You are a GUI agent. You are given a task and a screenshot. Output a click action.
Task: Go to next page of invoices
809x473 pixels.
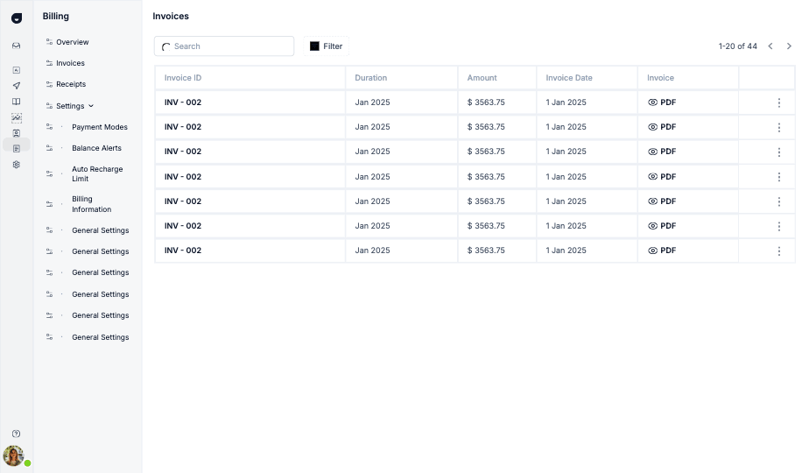789,46
